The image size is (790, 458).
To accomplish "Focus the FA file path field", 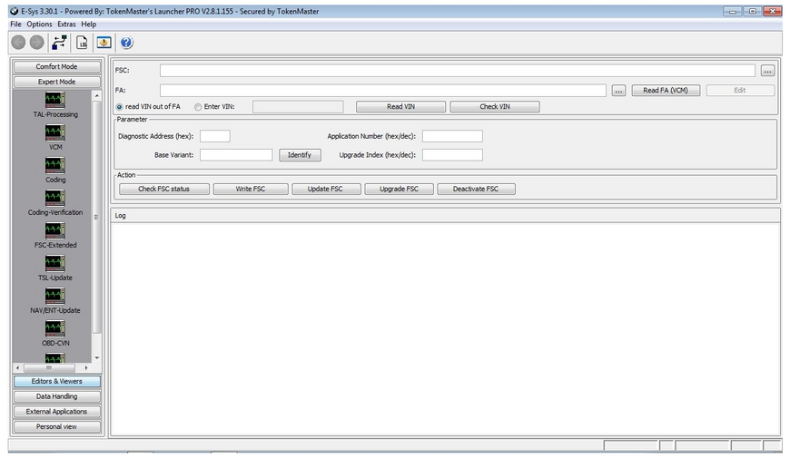I will (x=383, y=91).
